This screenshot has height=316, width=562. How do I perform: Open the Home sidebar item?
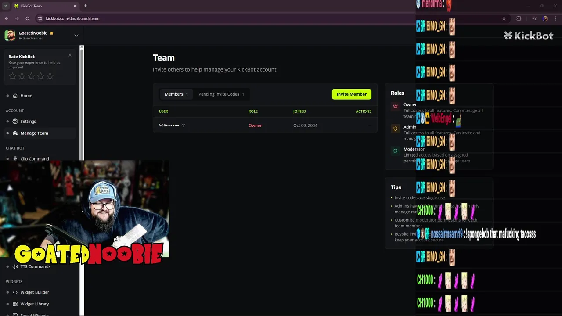pos(40,96)
